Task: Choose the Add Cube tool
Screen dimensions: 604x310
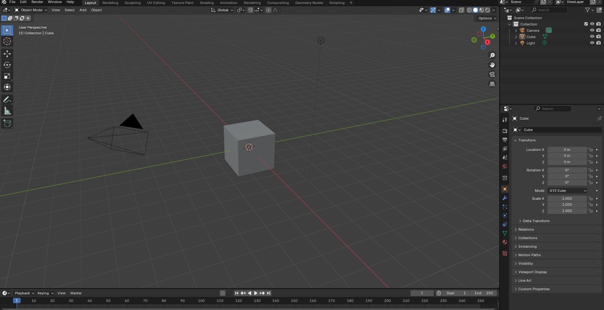Action: coord(7,123)
